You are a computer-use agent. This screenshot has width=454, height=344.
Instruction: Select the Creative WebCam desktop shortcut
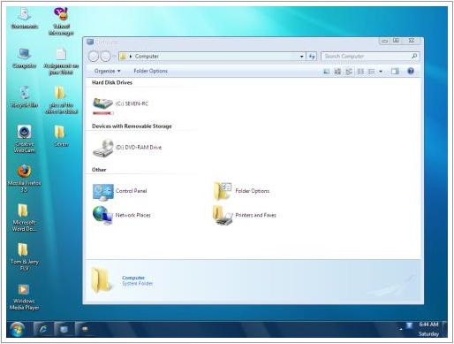point(25,139)
